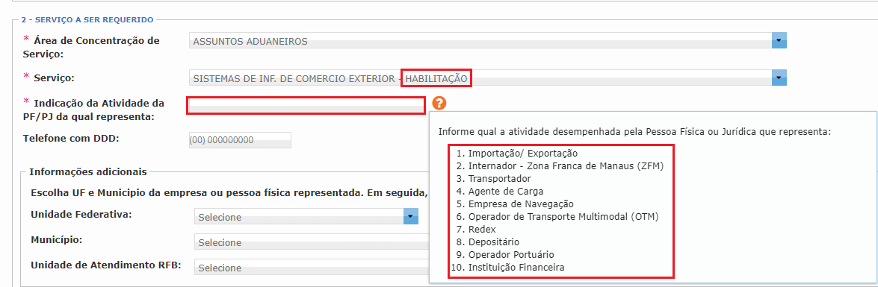Click 'Operador de Transporte Multimodal (OTM)' entry

563,217
